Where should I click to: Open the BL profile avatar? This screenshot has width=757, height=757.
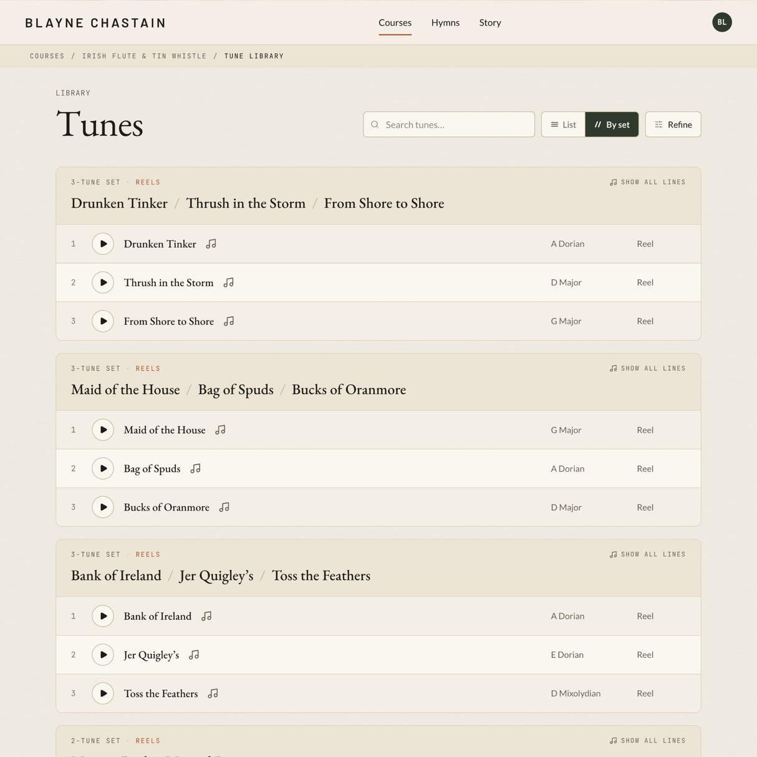pos(722,22)
